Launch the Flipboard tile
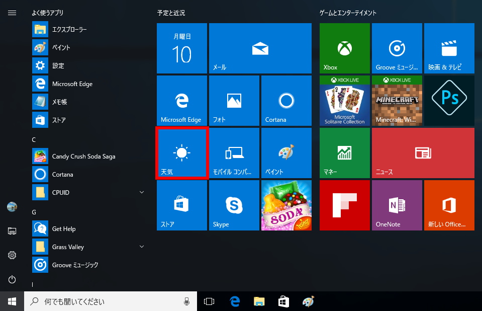Image resolution: width=482 pixels, height=311 pixels. [x=345, y=205]
